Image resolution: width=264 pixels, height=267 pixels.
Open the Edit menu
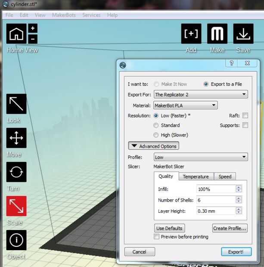click(24, 15)
